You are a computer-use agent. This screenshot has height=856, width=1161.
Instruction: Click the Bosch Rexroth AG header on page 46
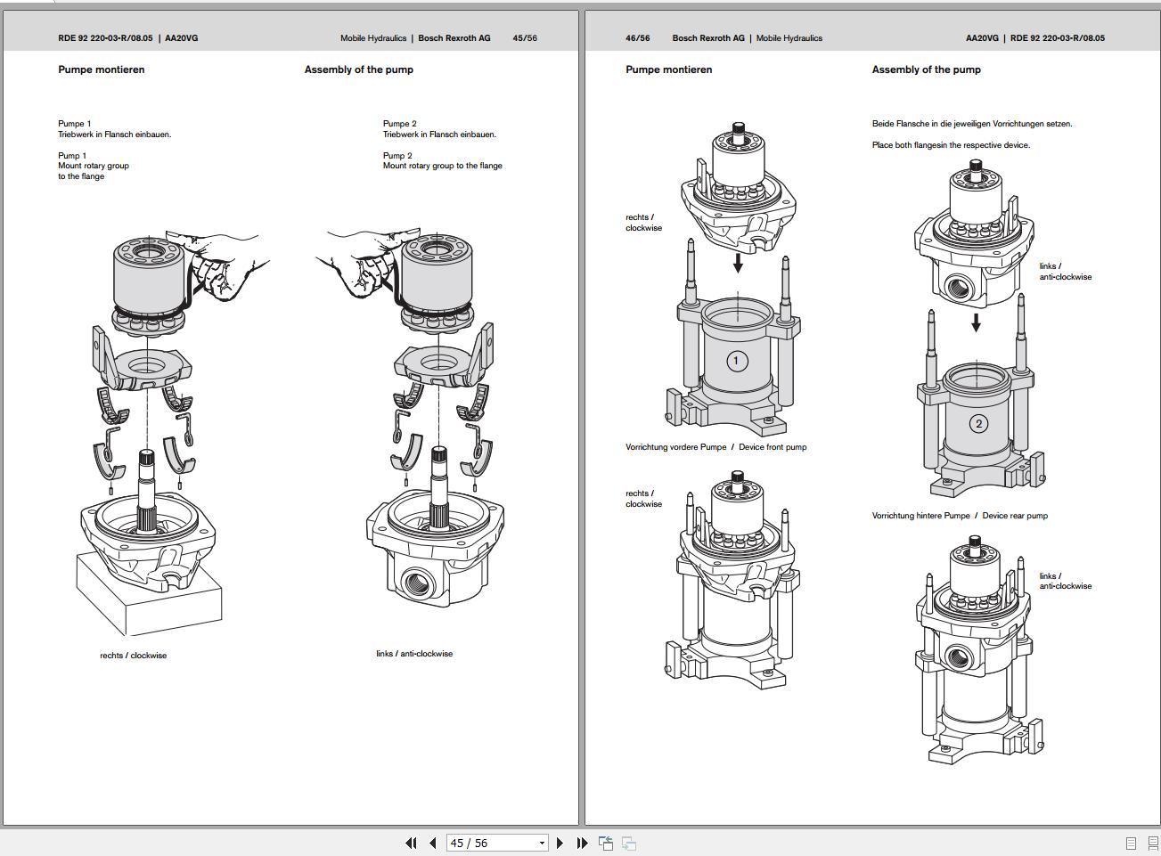tap(708, 37)
